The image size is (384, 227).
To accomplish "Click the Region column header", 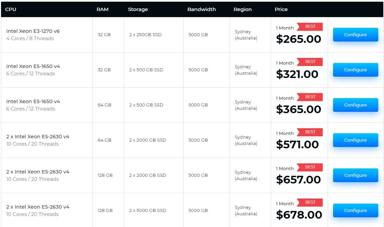I will 243,9.
